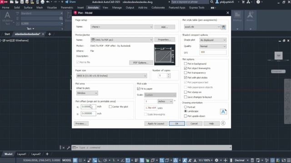Click the philjophil45 user account
The height and width of the screenshot is (163, 291).
click(225, 2)
